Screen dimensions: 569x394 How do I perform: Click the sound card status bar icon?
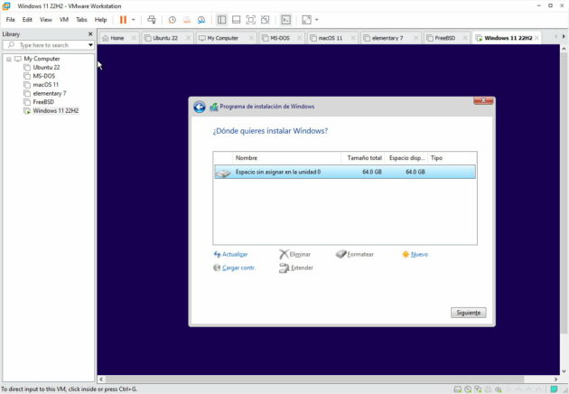click(x=499, y=389)
